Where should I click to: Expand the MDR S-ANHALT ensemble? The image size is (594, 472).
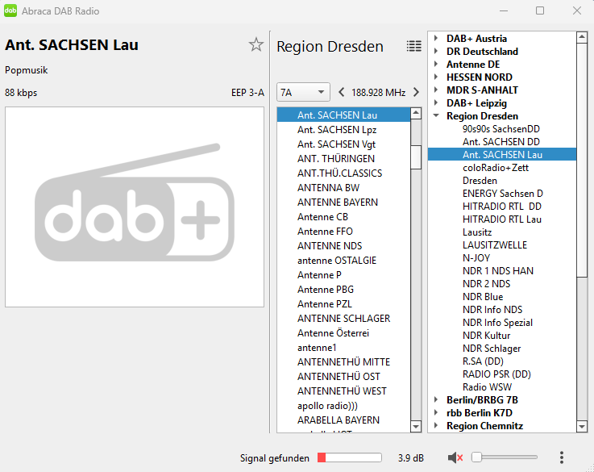click(x=436, y=90)
